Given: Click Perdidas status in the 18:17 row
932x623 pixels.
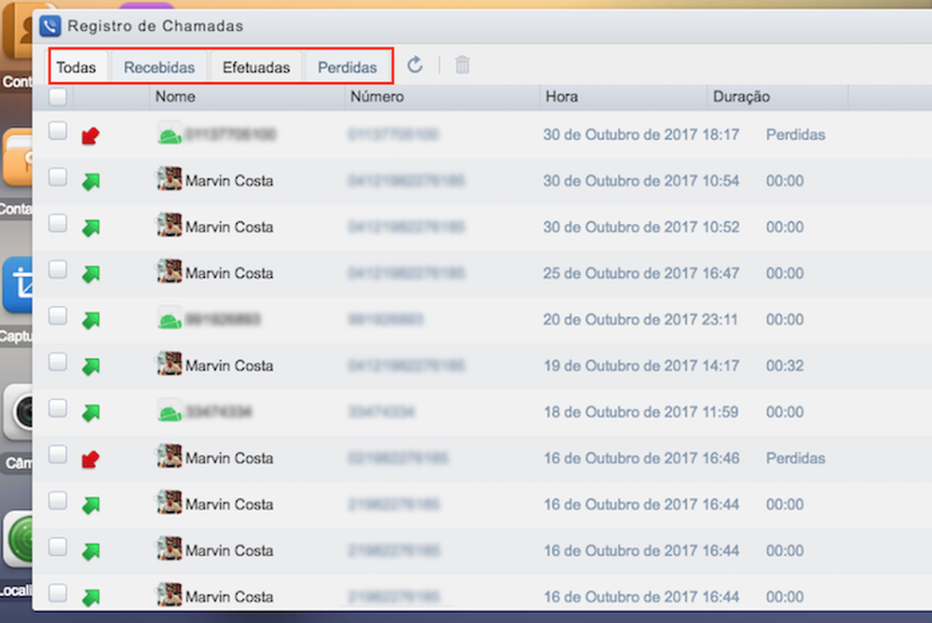Looking at the screenshot, I should pyautogui.click(x=795, y=135).
